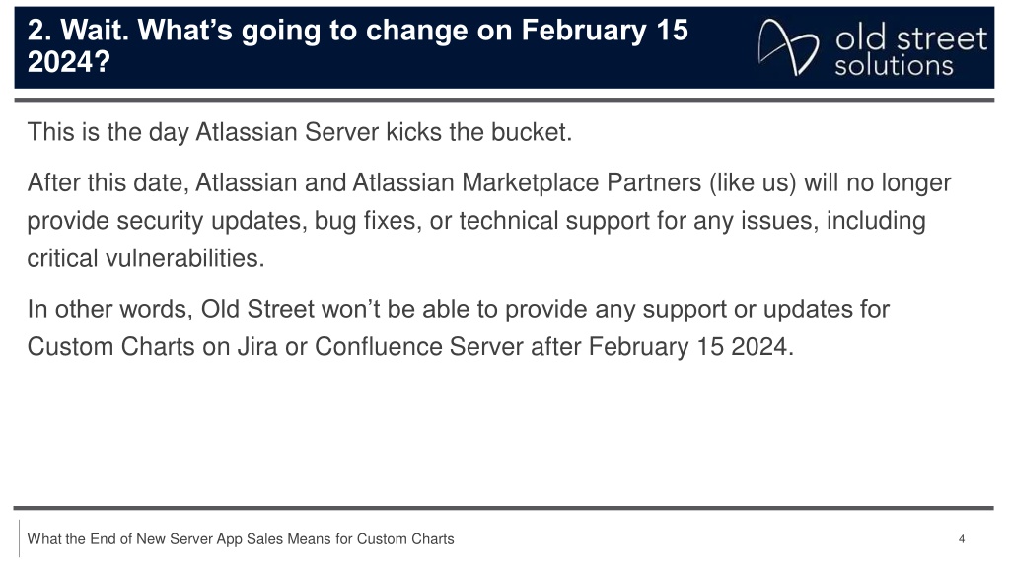The height and width of the screenshot is (568, 1010).
Task: Select the words "security updates"
Action: 212,221
